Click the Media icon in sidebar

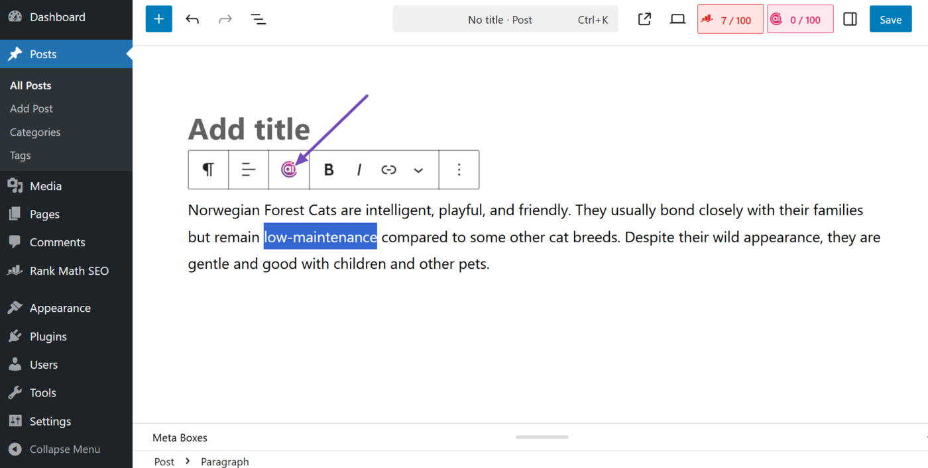[x=15, y=186]
